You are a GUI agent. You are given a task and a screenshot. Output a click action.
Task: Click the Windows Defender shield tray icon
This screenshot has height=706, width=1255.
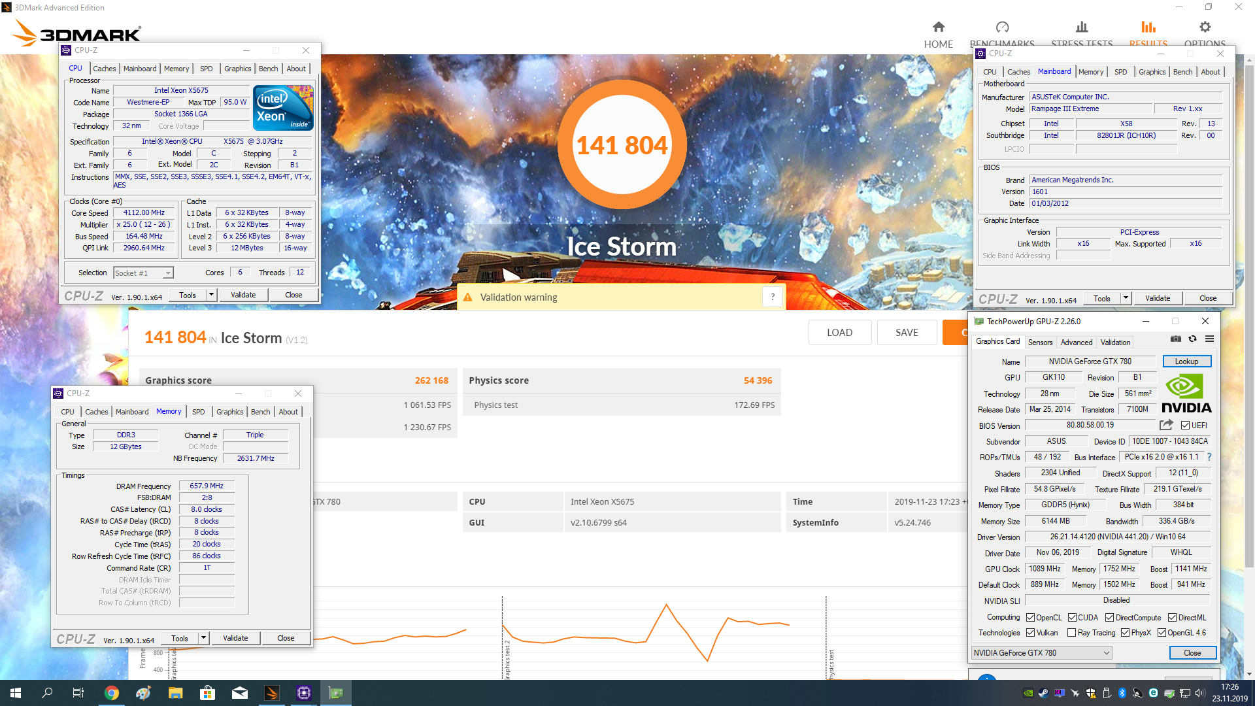[x=1091, y=693]
